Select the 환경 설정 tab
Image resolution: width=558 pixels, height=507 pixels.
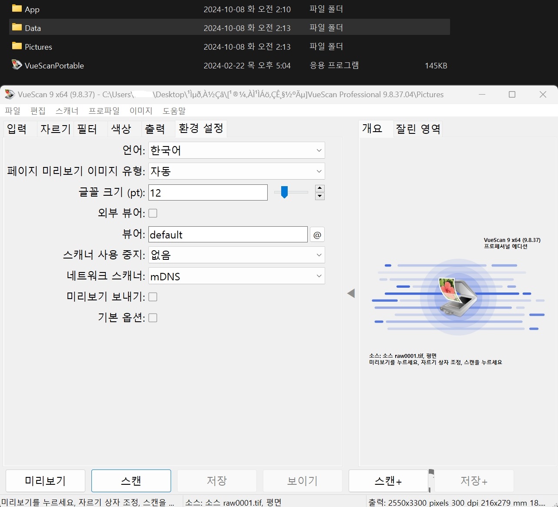[201, 128]
